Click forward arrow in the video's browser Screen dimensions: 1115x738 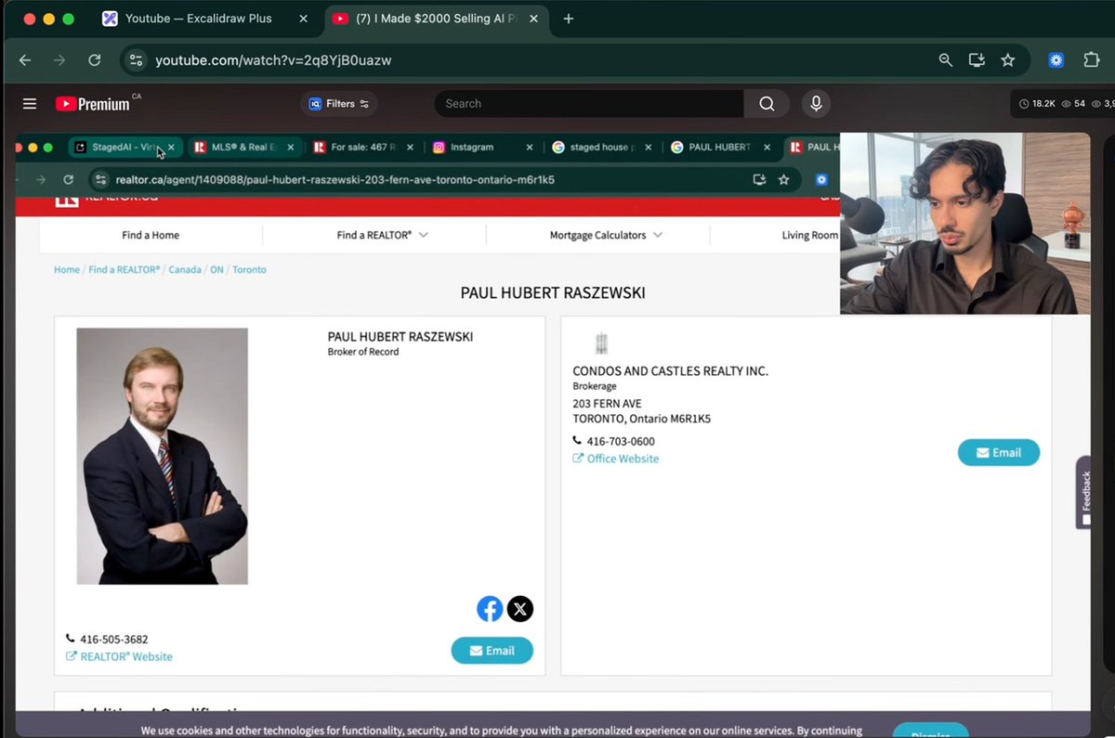click(40, 180)
